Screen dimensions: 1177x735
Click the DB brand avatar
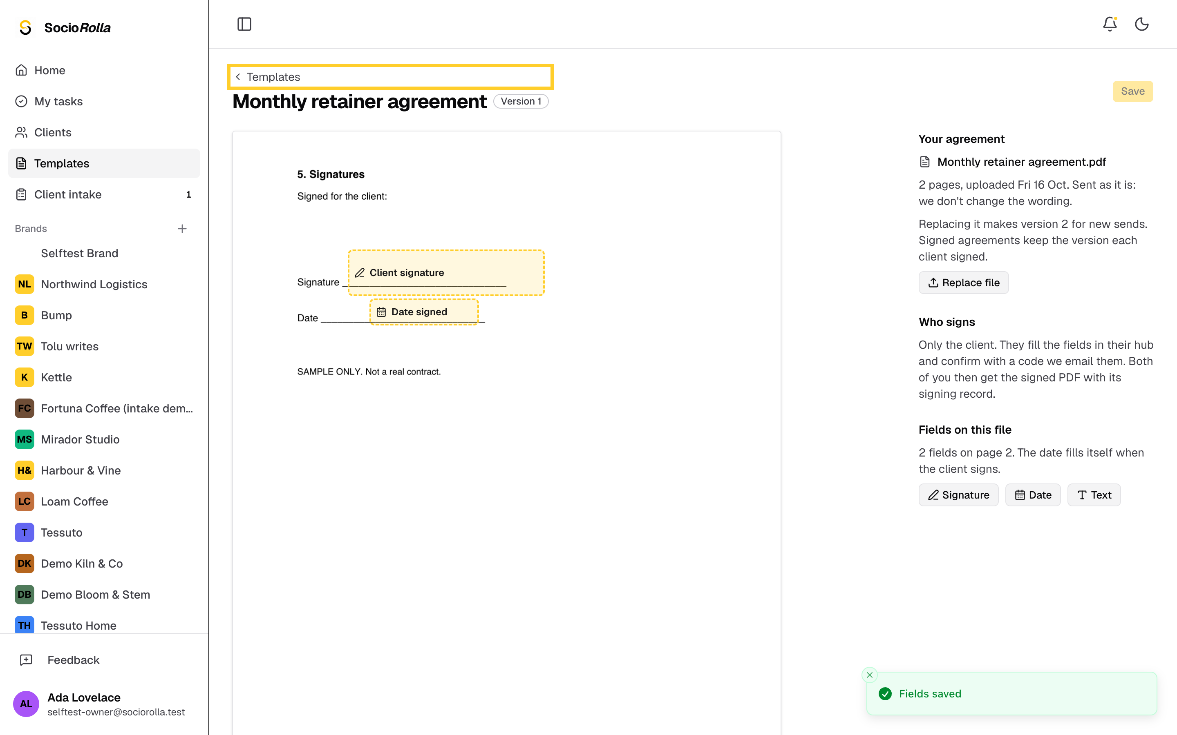coord(25,595)
